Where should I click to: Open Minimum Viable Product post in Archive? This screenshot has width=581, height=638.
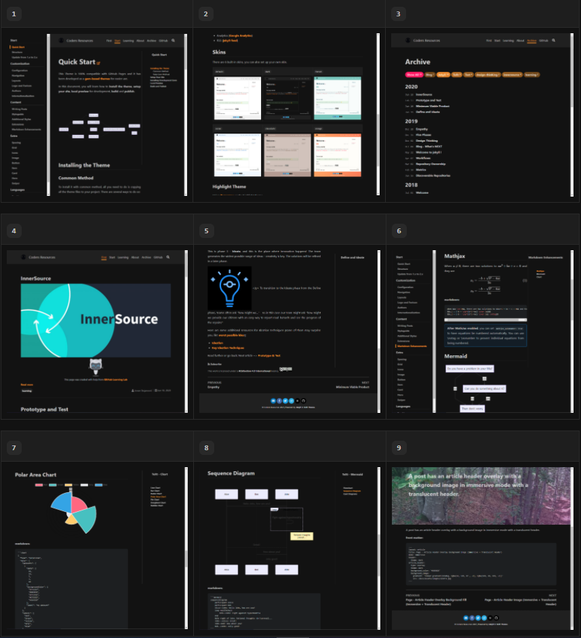coord(433,106)
